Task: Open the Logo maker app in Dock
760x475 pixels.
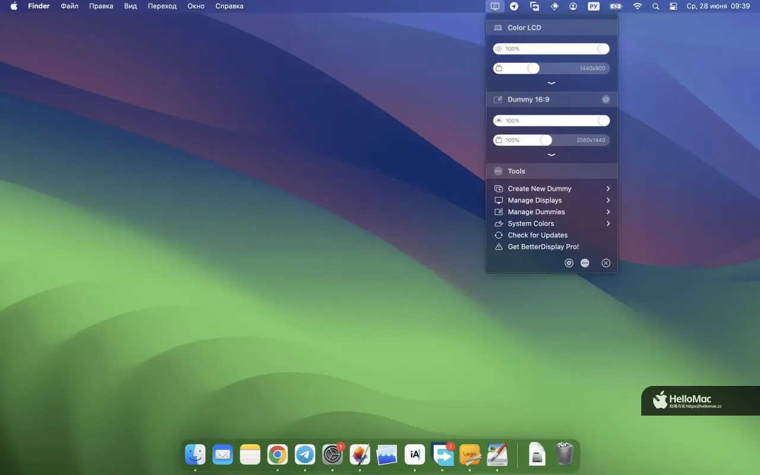Action: (470, 455)
